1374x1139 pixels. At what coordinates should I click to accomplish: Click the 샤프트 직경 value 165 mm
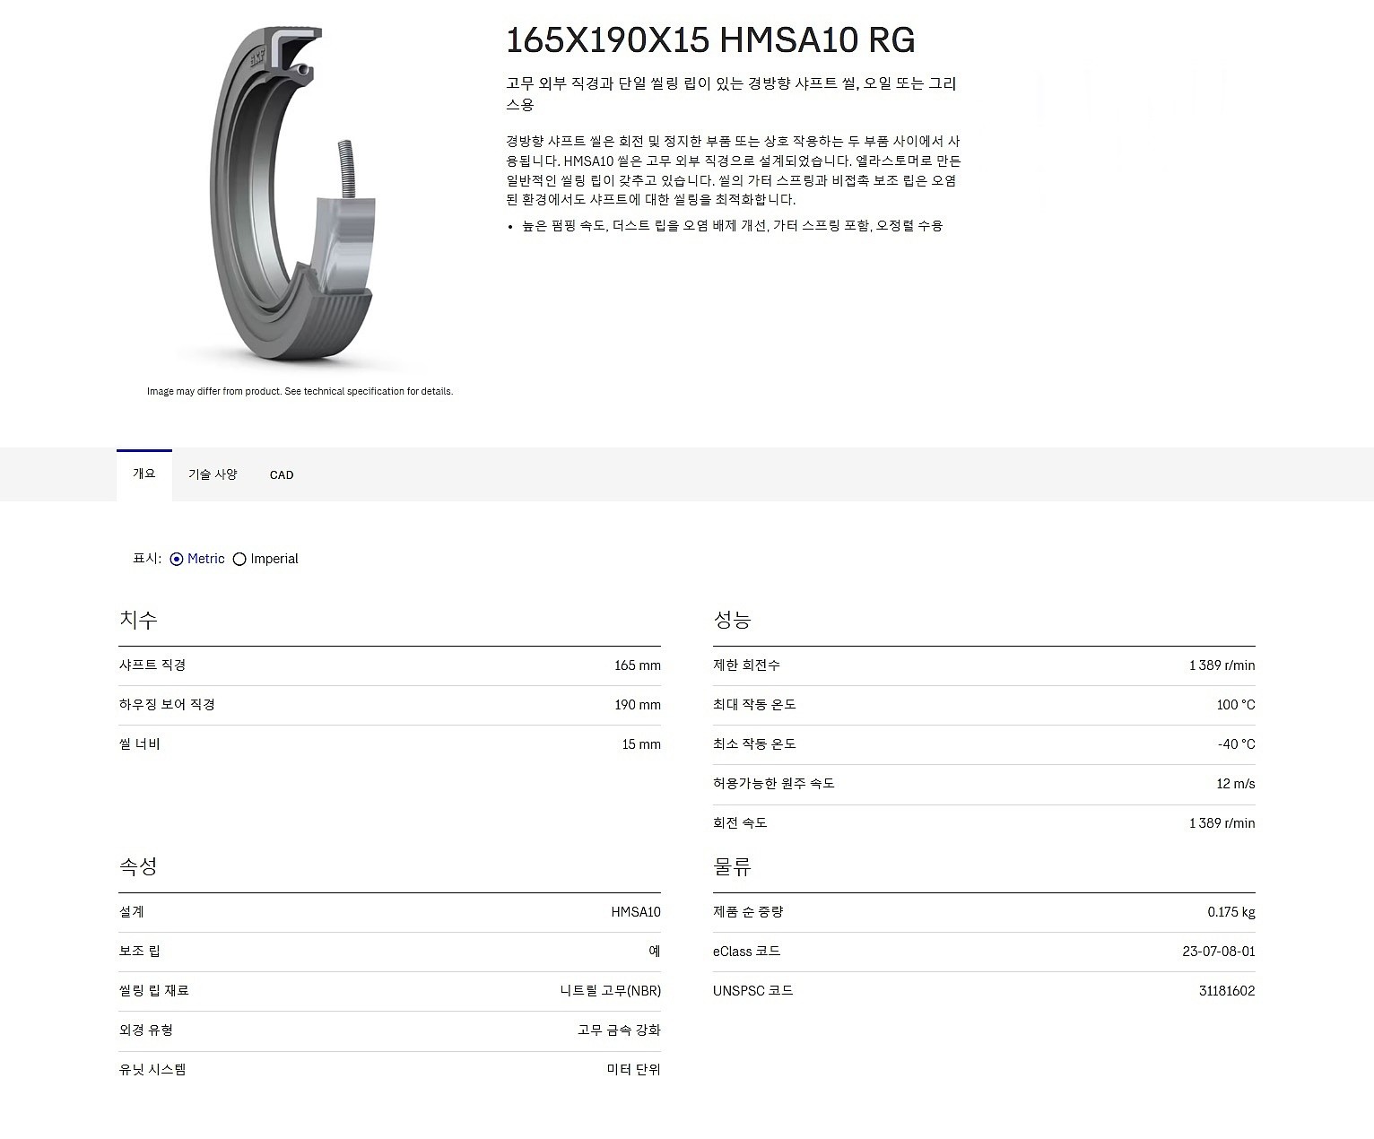coord(638,665)
